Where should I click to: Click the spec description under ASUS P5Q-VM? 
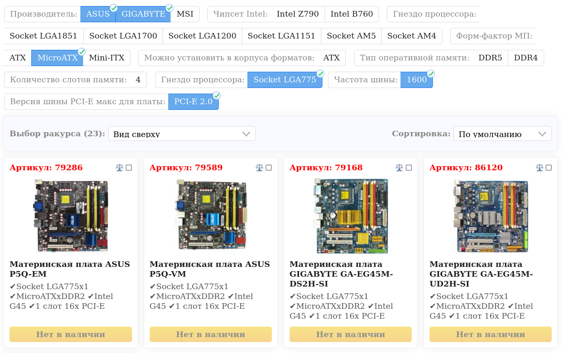tap(201, 296)
